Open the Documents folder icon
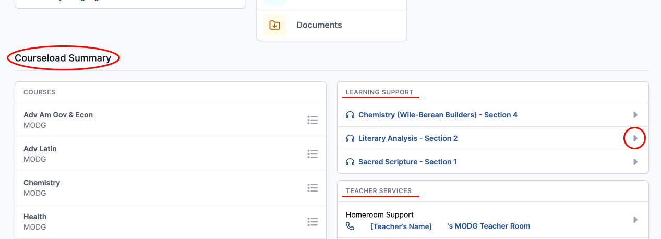Viewport: 661px width, 239px height. click(x=274, y=25)
